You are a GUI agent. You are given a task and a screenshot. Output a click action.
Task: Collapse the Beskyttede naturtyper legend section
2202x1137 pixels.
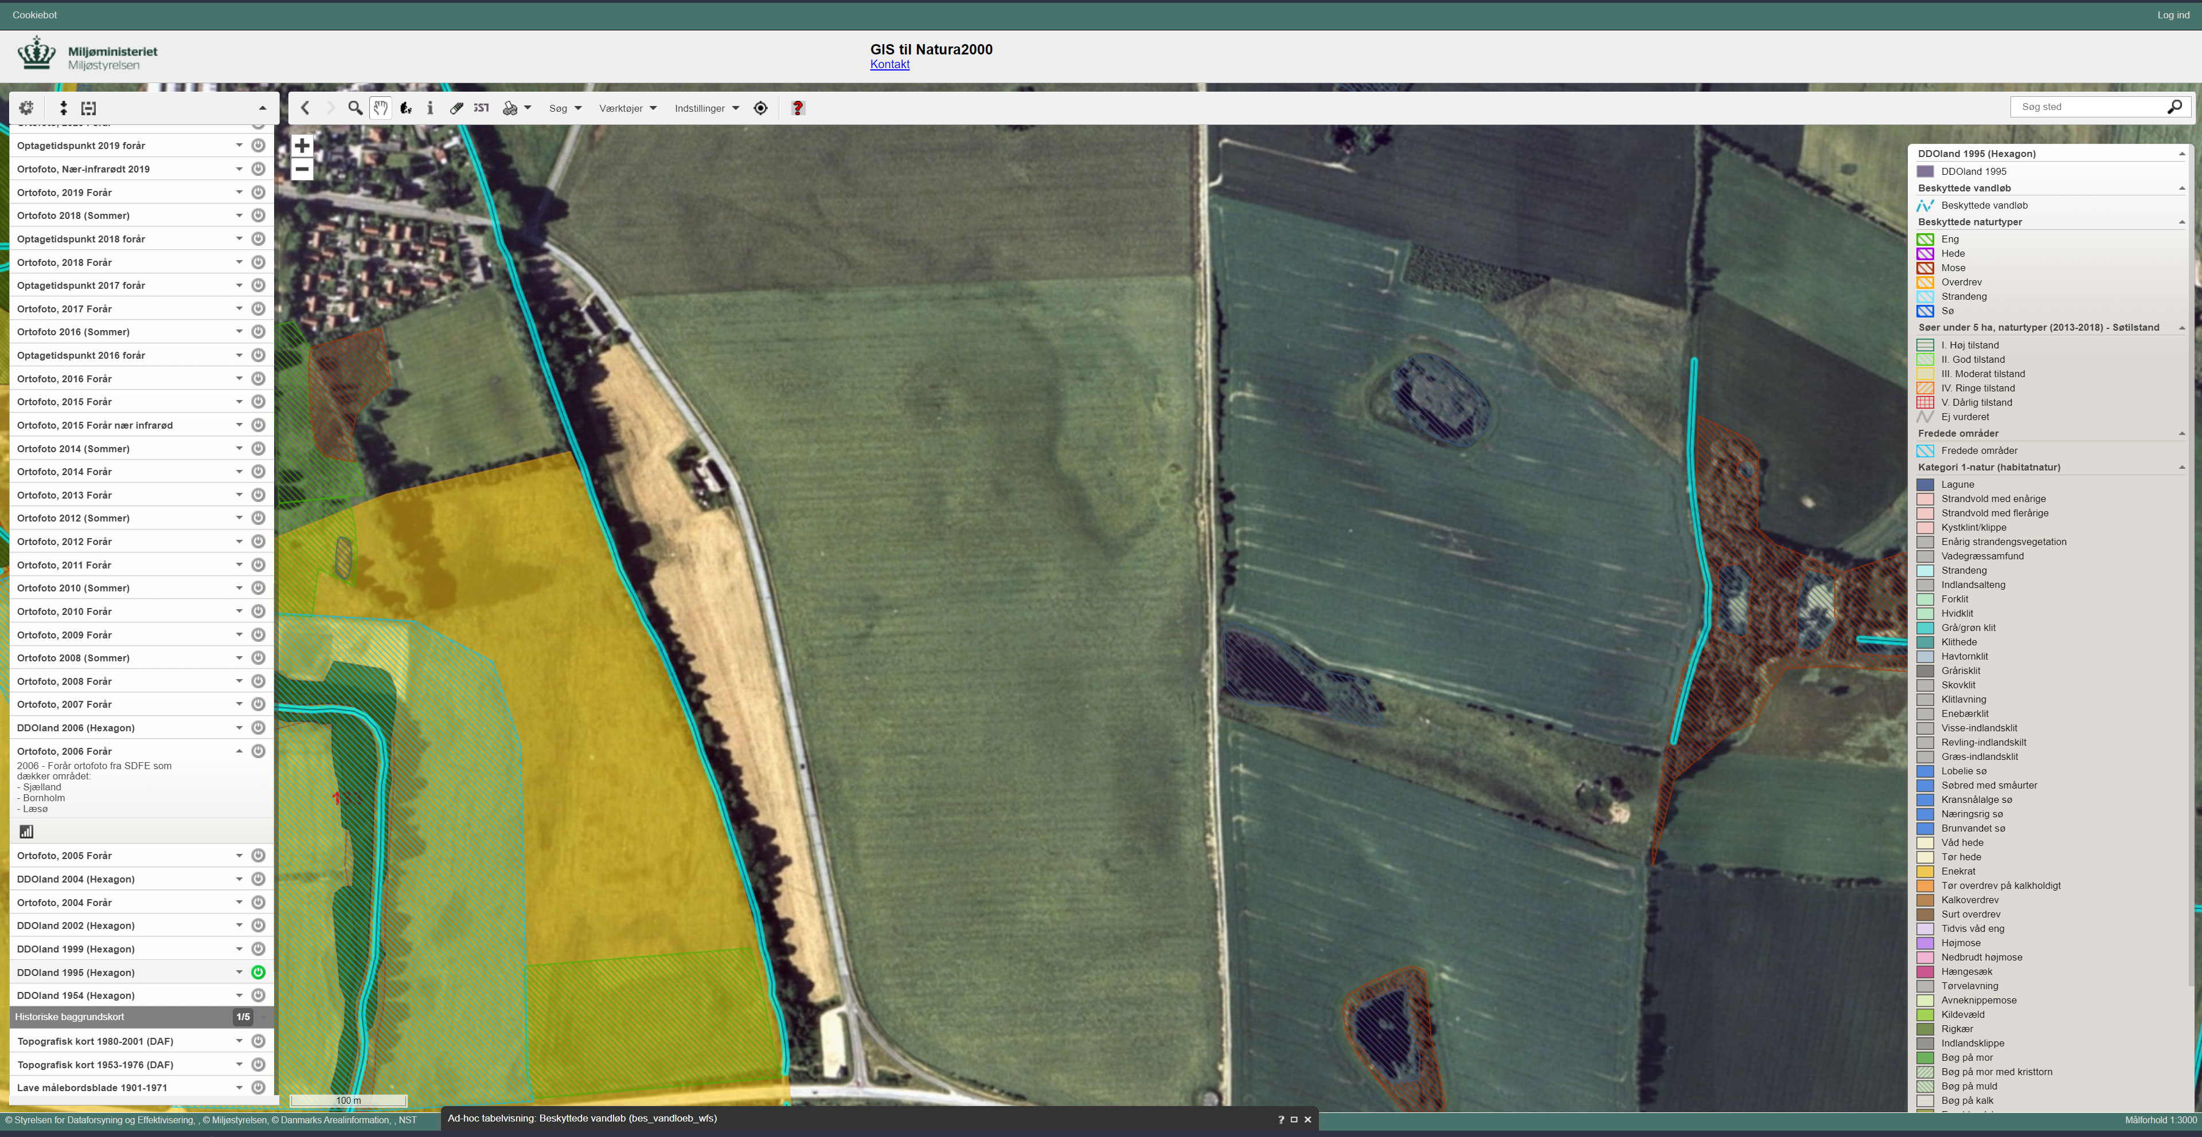coord(2181,222)
